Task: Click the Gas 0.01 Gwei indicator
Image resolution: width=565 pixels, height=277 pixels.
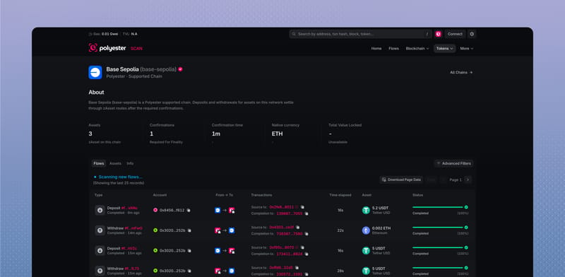Action: [x=103, y=34]
